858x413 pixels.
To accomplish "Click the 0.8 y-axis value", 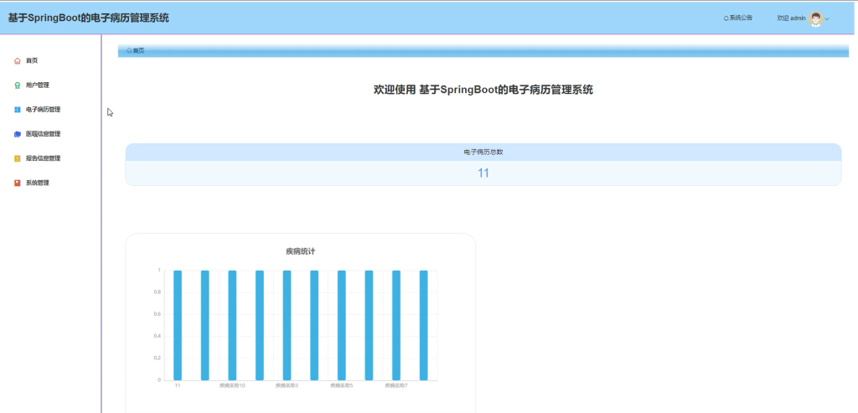I will (158, 292).
